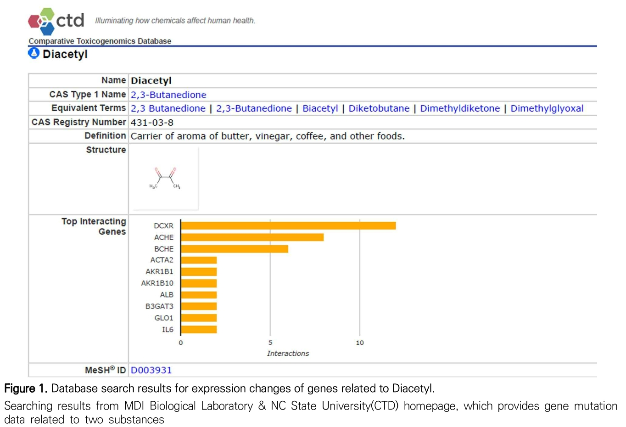Screen dimensions: 626x427
Task: Click the CTD hexagon logo
Action: click(41, 21)
